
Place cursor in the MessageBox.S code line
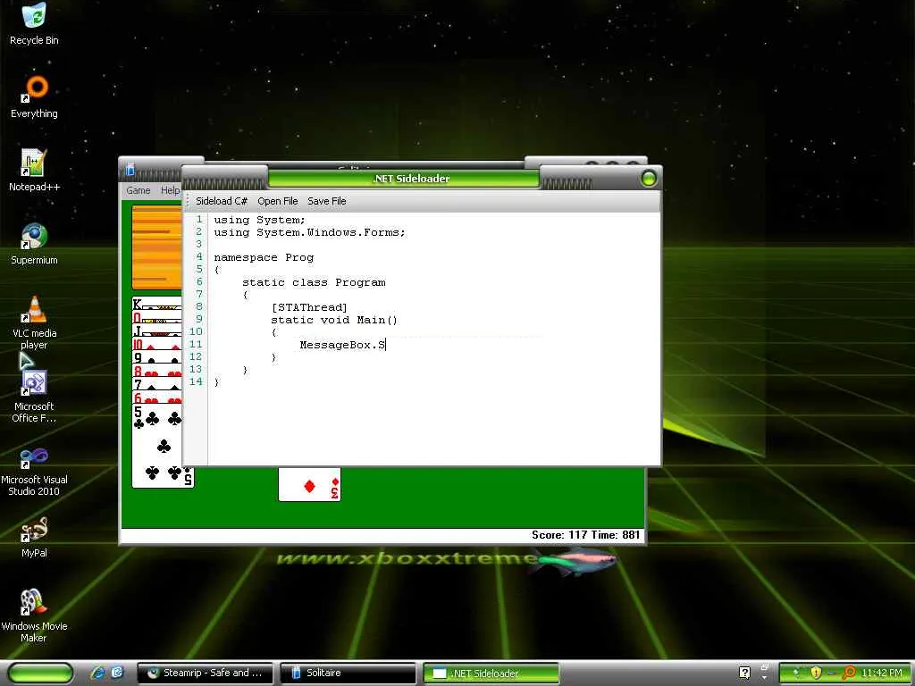pos(342,345)
